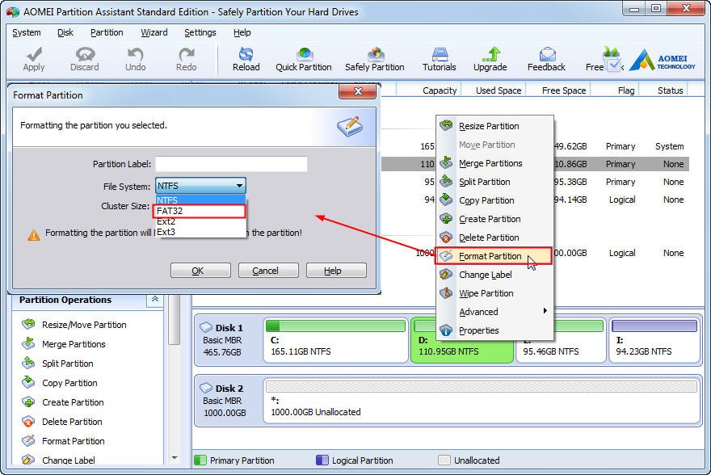Open Safely Partition tool

click(375, 60)
